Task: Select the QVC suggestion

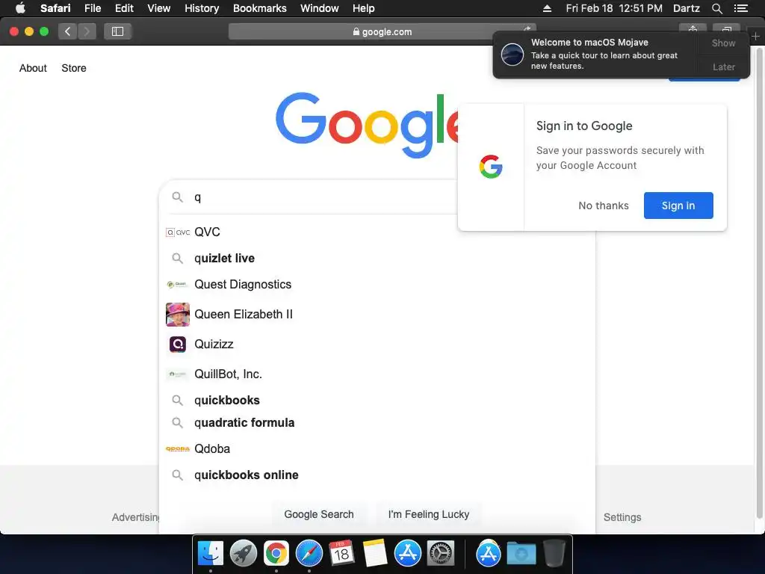Action: point(377,232)
